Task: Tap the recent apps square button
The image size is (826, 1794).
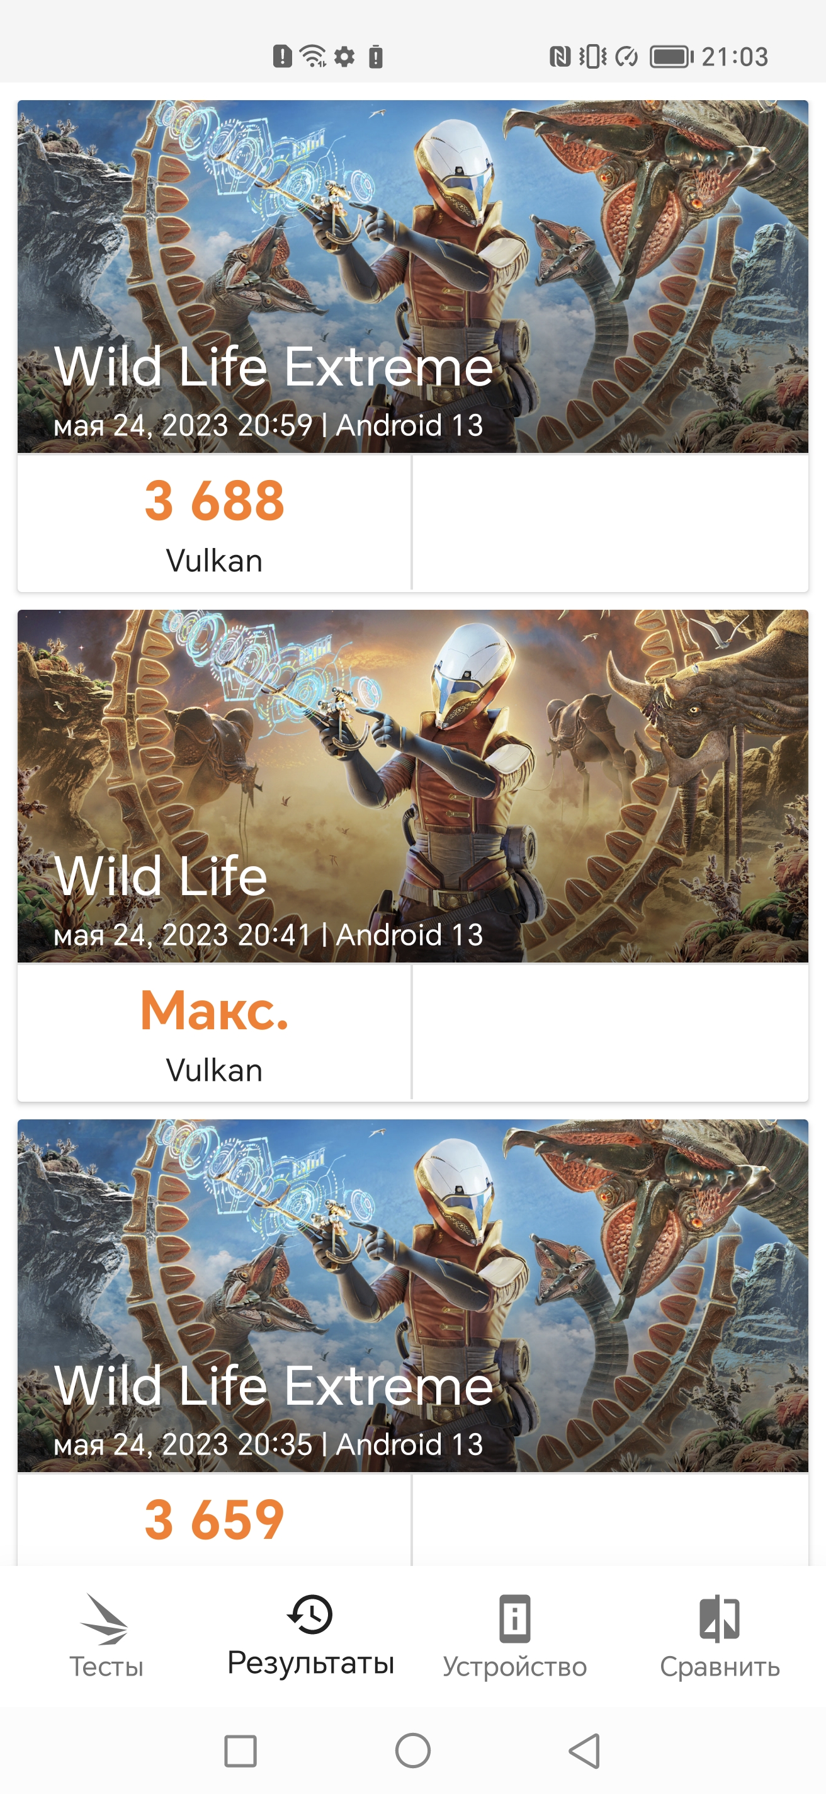Action: click(x=240, y=1751)
